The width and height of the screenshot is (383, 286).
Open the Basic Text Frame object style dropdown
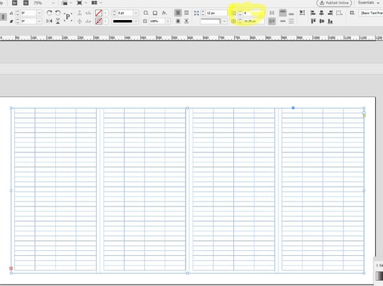pos(371,13)
